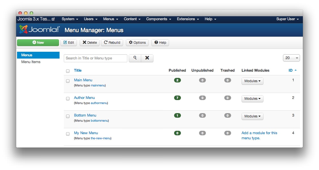Change the list limit from 20
Viewport: 319px width, 170px height.
291,58
